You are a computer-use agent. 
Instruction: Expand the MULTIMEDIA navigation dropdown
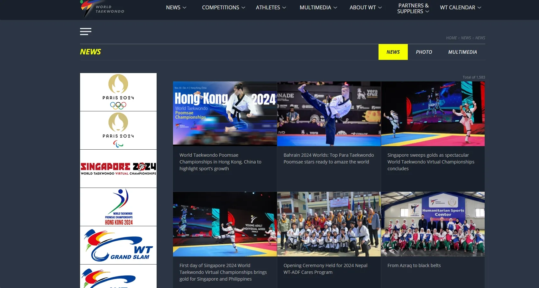318,7
